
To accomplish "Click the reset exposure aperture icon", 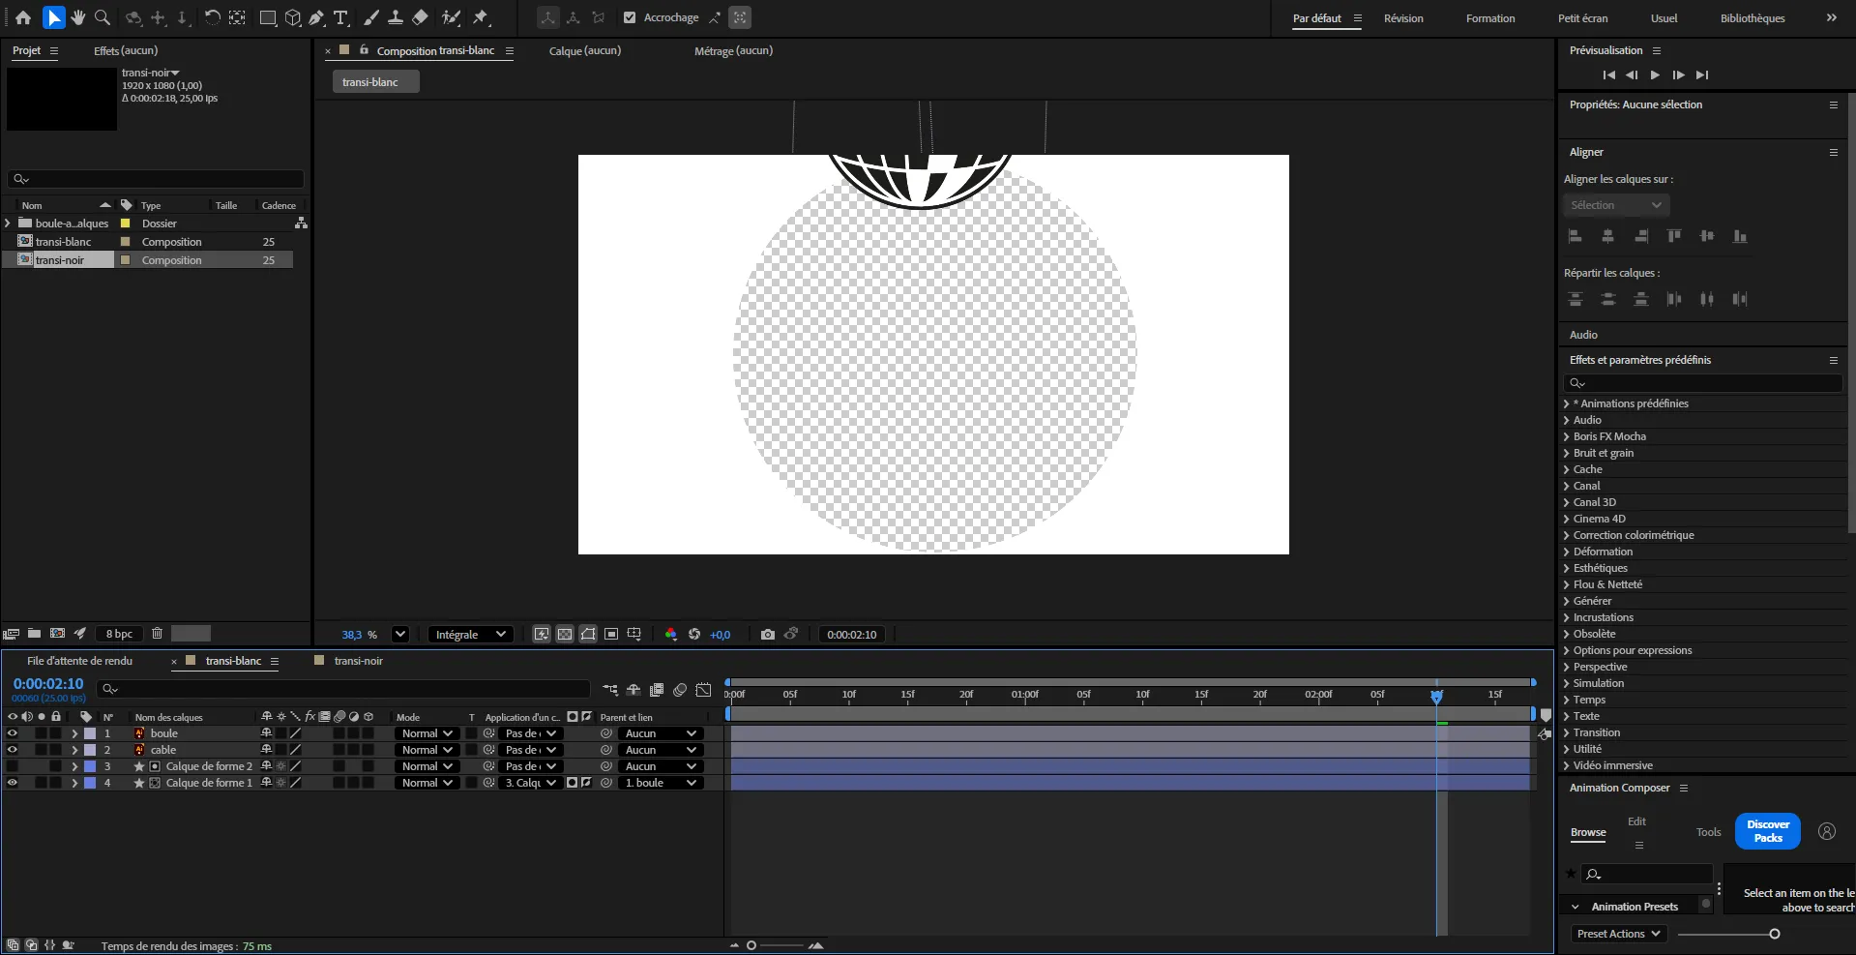I will (694, 635).
